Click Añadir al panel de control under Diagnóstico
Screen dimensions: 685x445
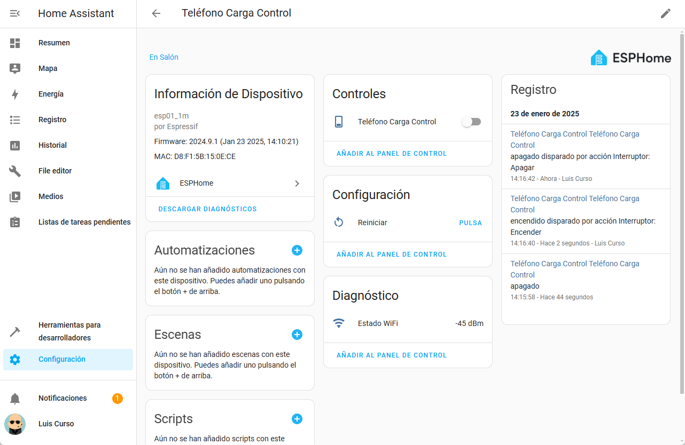click(391, 355)
